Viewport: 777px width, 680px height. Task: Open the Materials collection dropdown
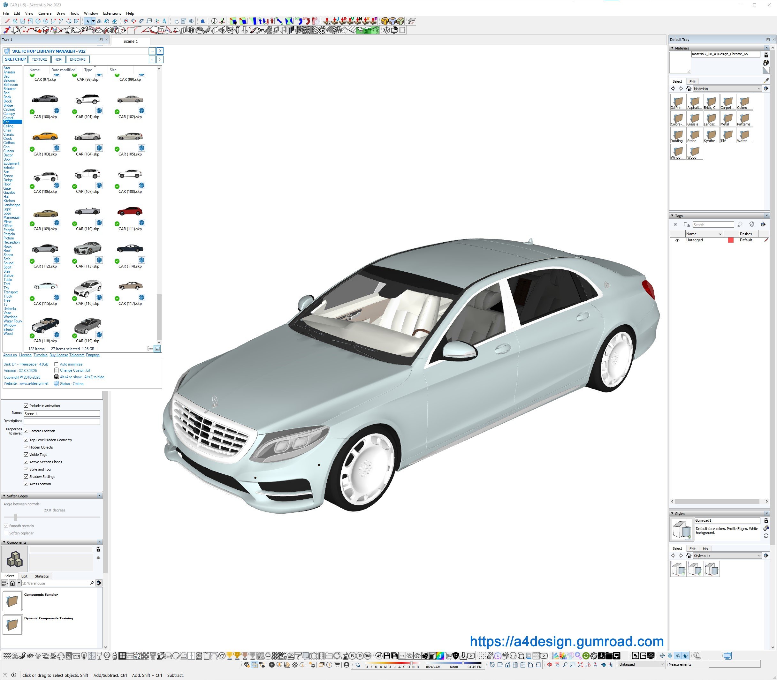point(759,89)
